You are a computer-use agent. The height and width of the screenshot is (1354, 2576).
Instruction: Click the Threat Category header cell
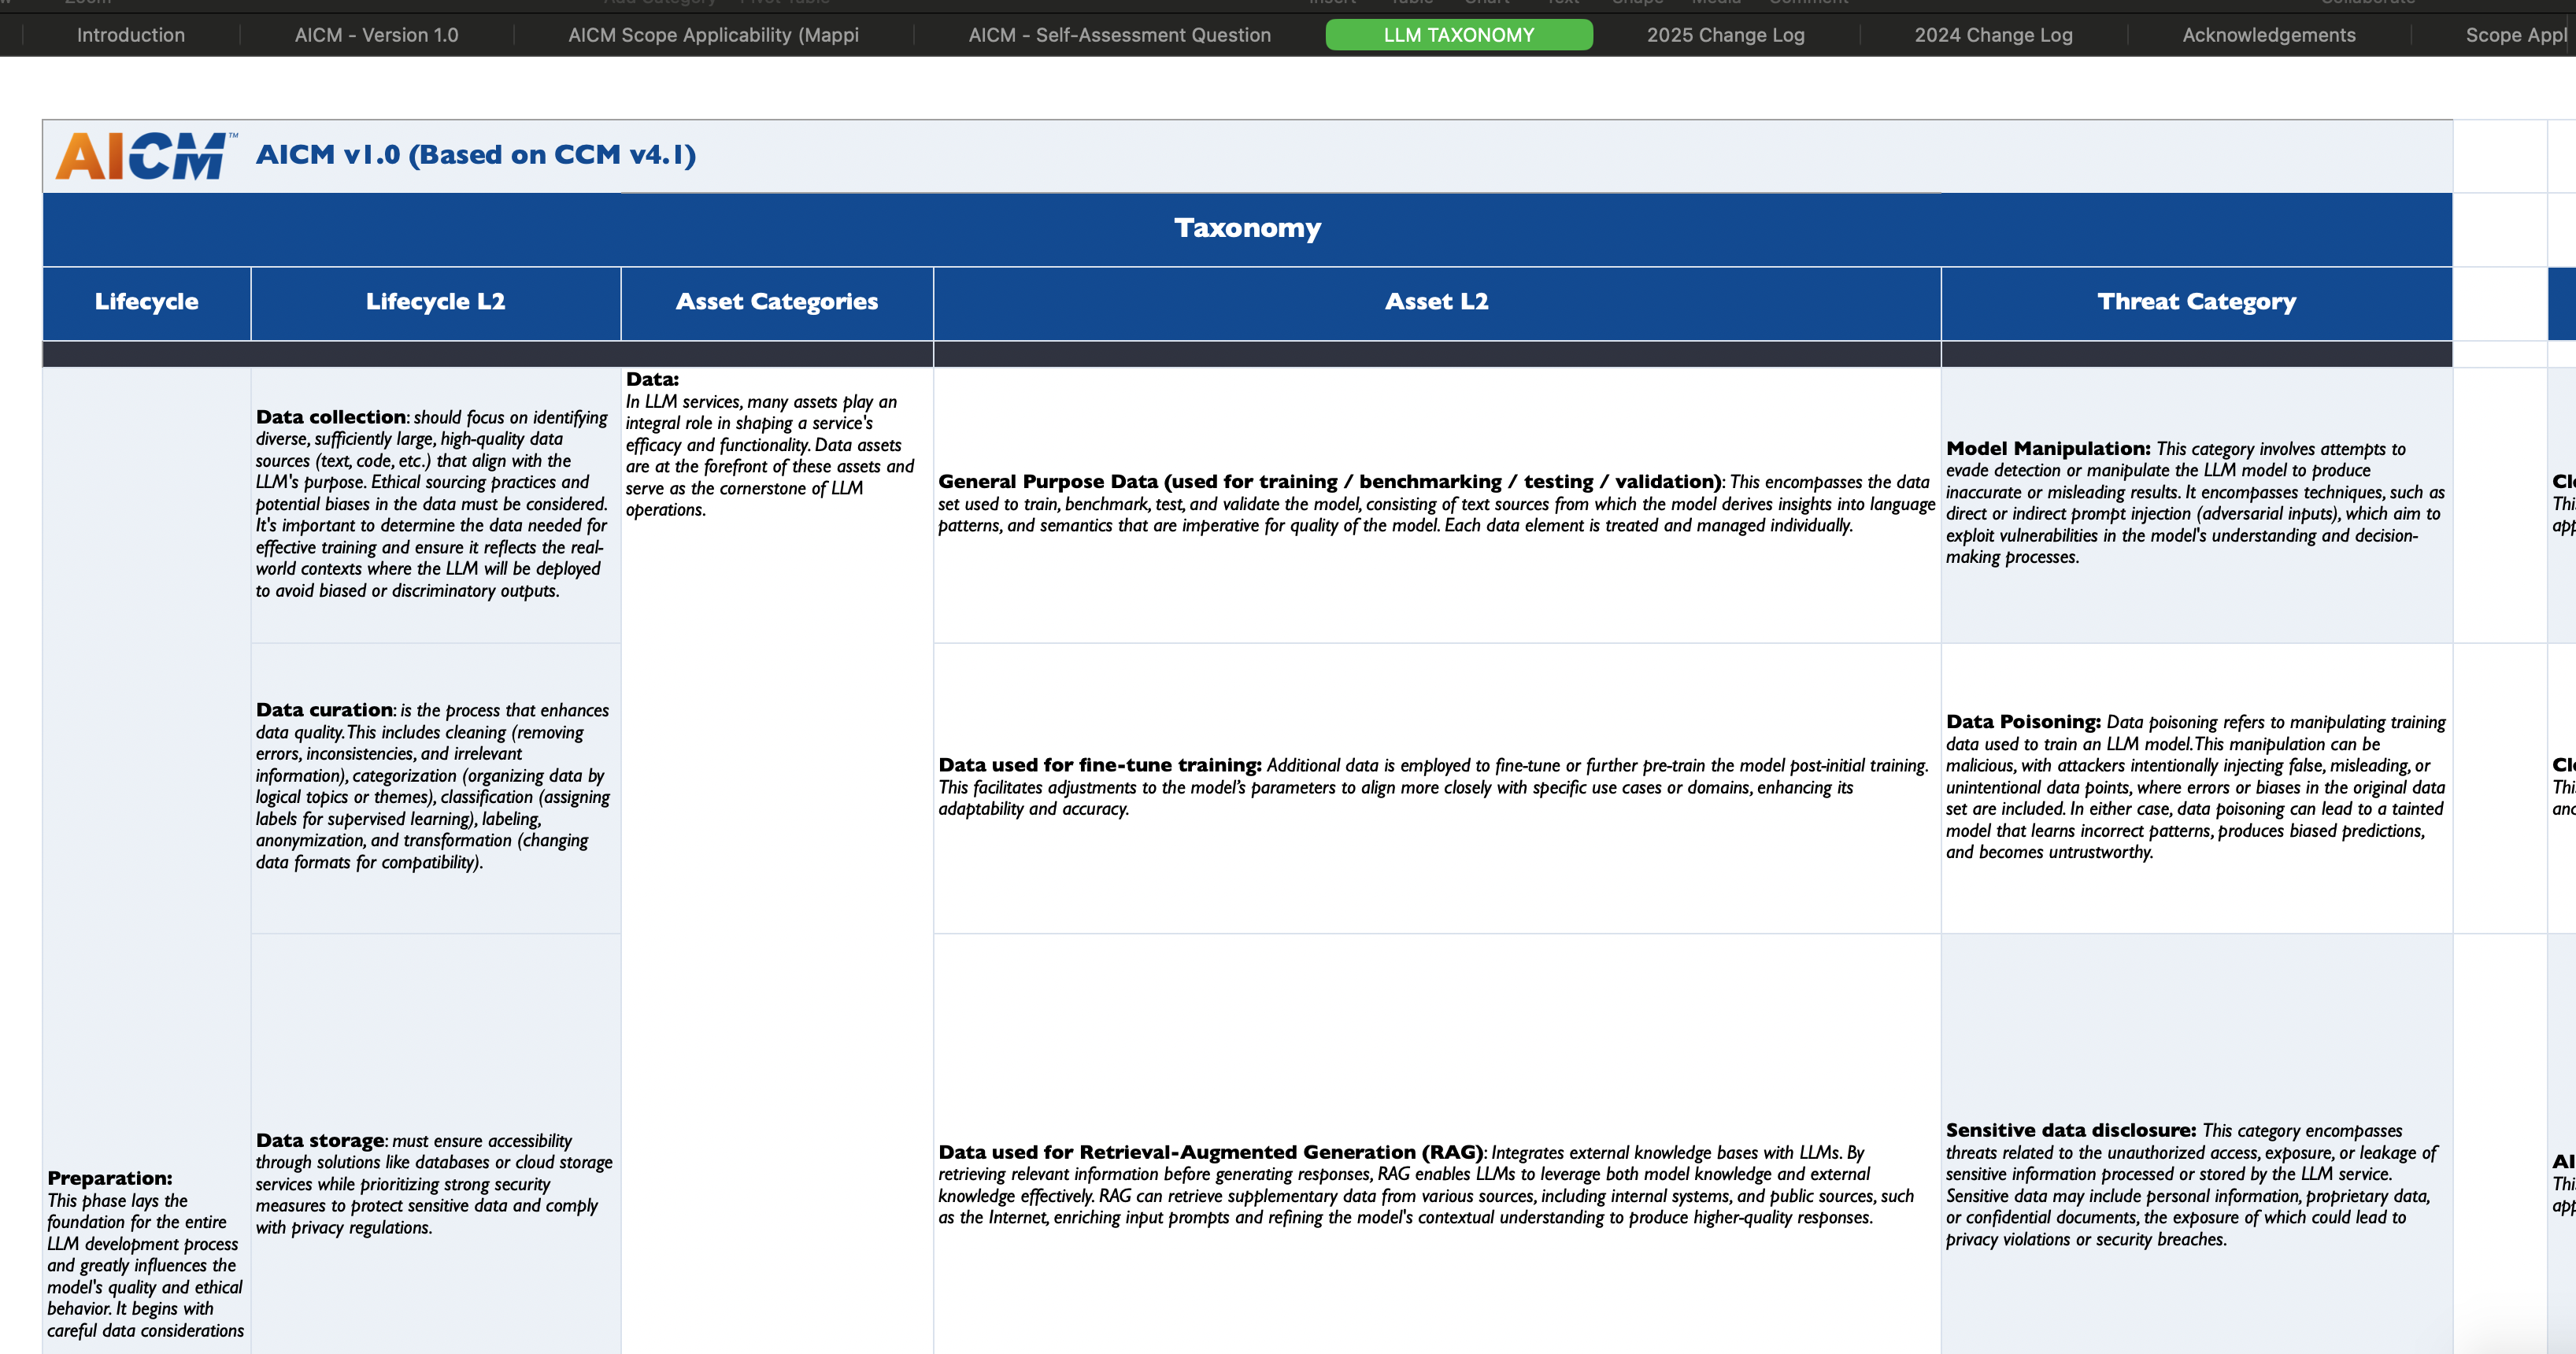[x=2196, y=302]
